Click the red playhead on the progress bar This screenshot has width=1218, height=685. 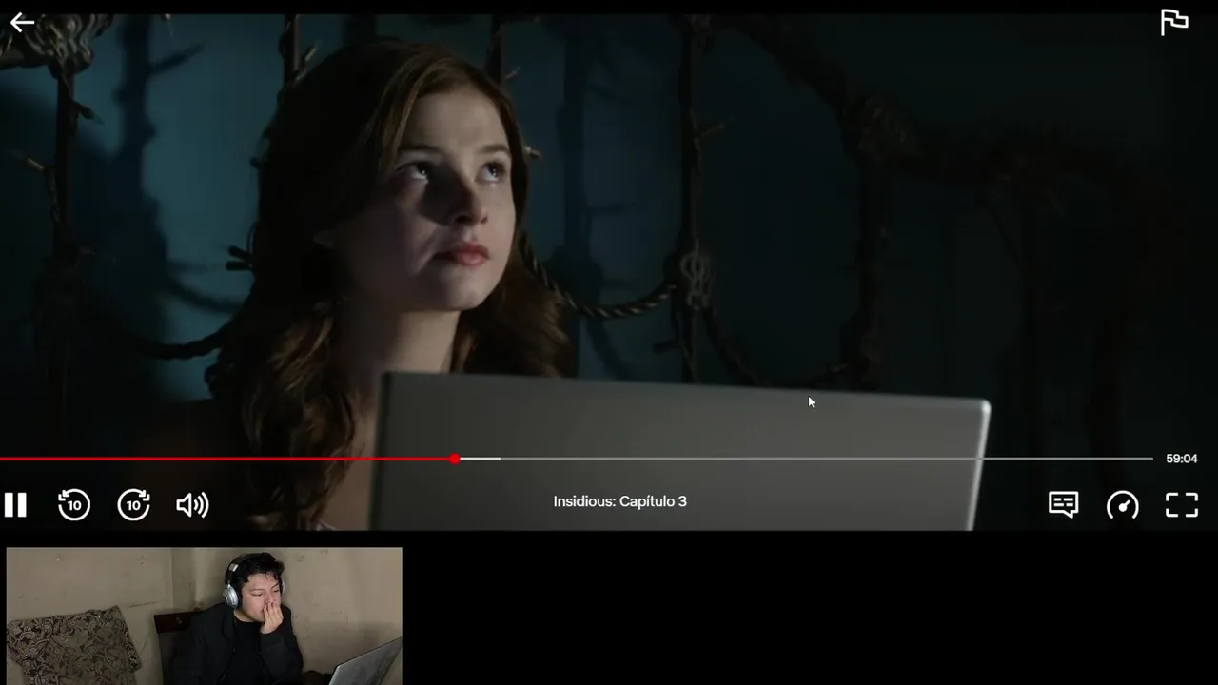point(456,459)
